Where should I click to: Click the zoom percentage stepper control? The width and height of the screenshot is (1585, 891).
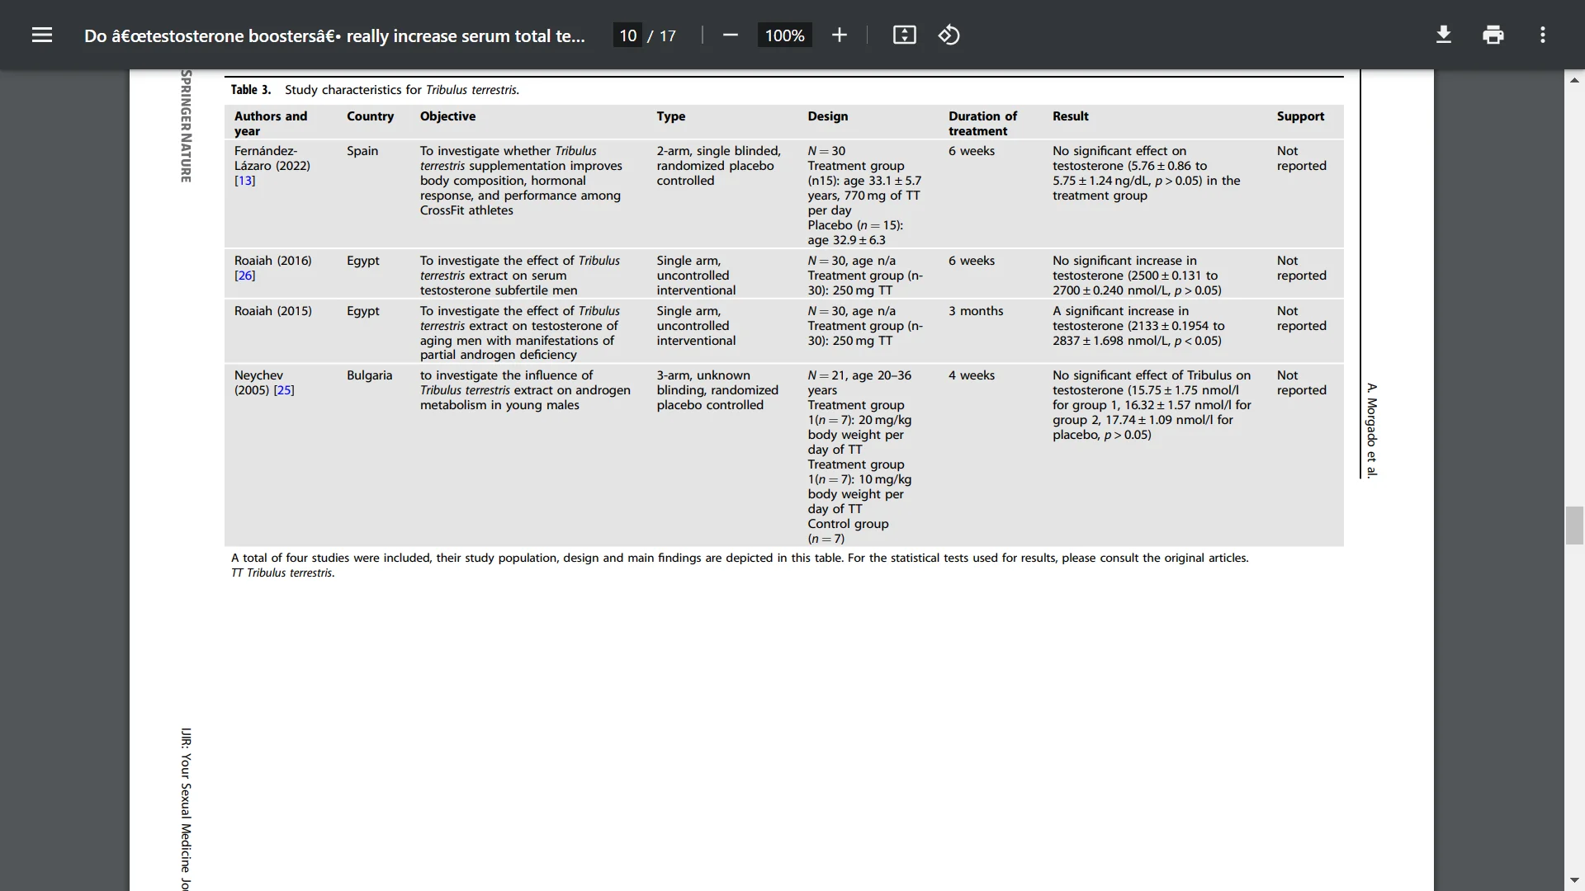pos(783,35)
